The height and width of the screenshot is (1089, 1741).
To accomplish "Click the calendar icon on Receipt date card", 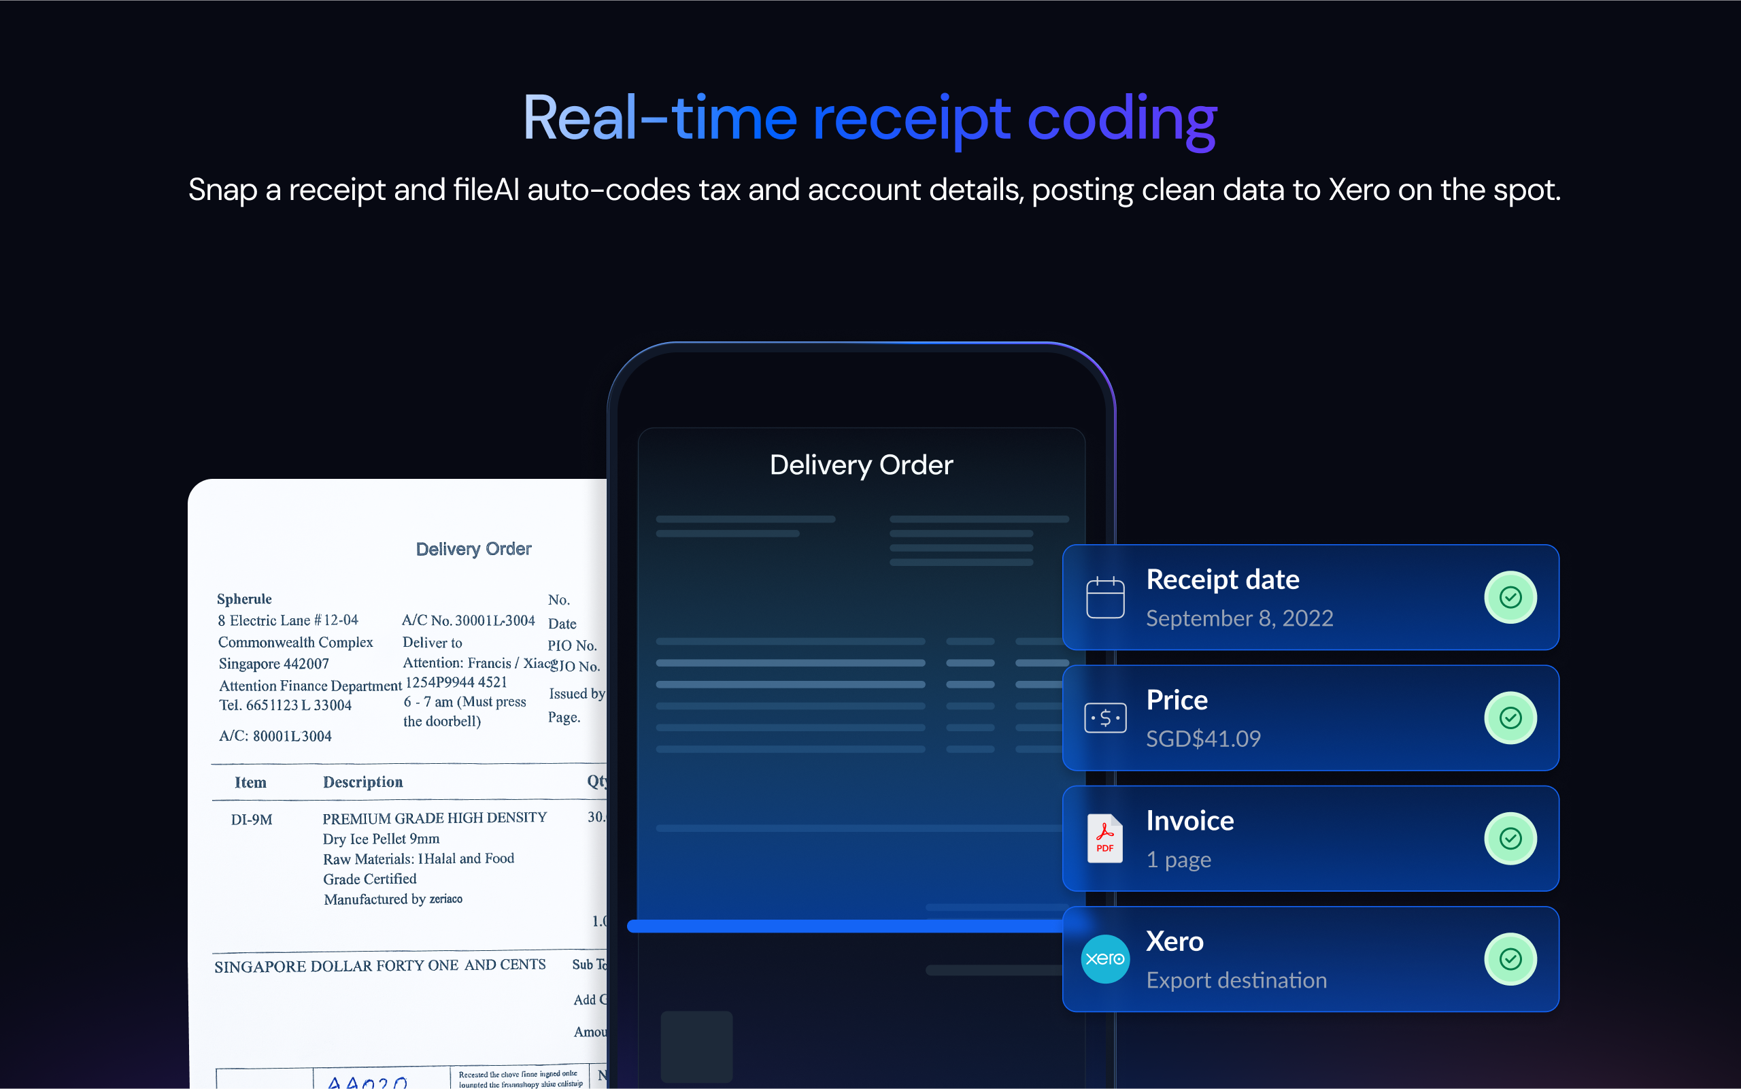I will coord(1104,597).
